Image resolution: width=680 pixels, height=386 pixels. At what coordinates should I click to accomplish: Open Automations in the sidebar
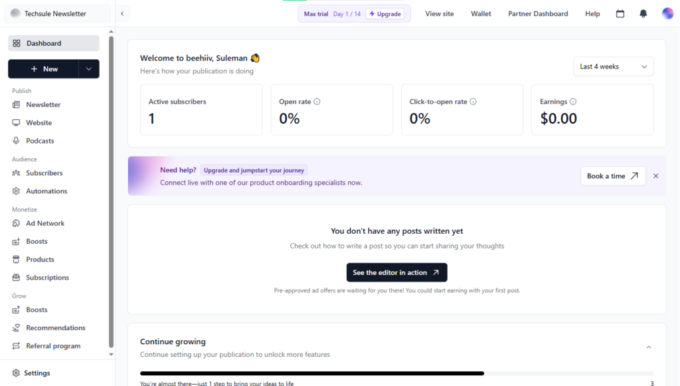[46, 191]
